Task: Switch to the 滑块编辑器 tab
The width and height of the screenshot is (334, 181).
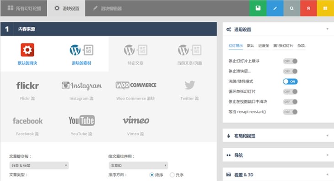Action: tap(108, 9)
